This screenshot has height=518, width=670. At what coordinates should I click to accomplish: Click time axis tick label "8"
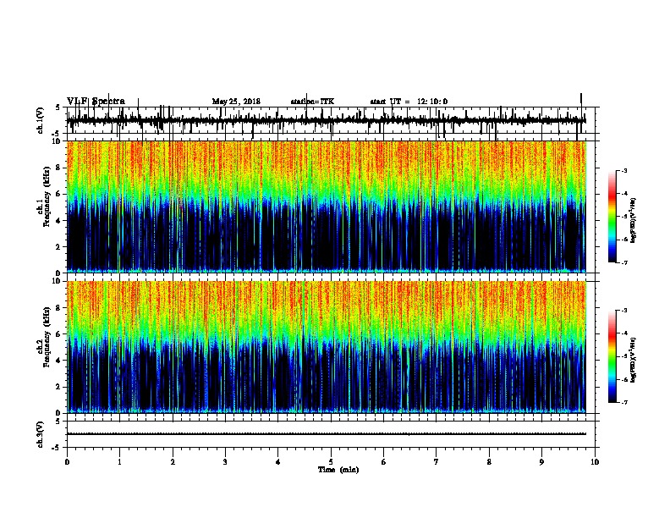tap(489, 462)
